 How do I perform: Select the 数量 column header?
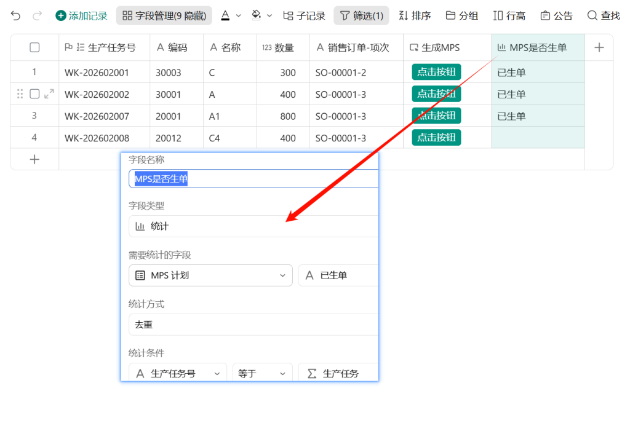point(283,47)
